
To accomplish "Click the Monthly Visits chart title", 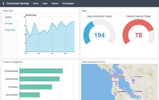I will point(31,15).
